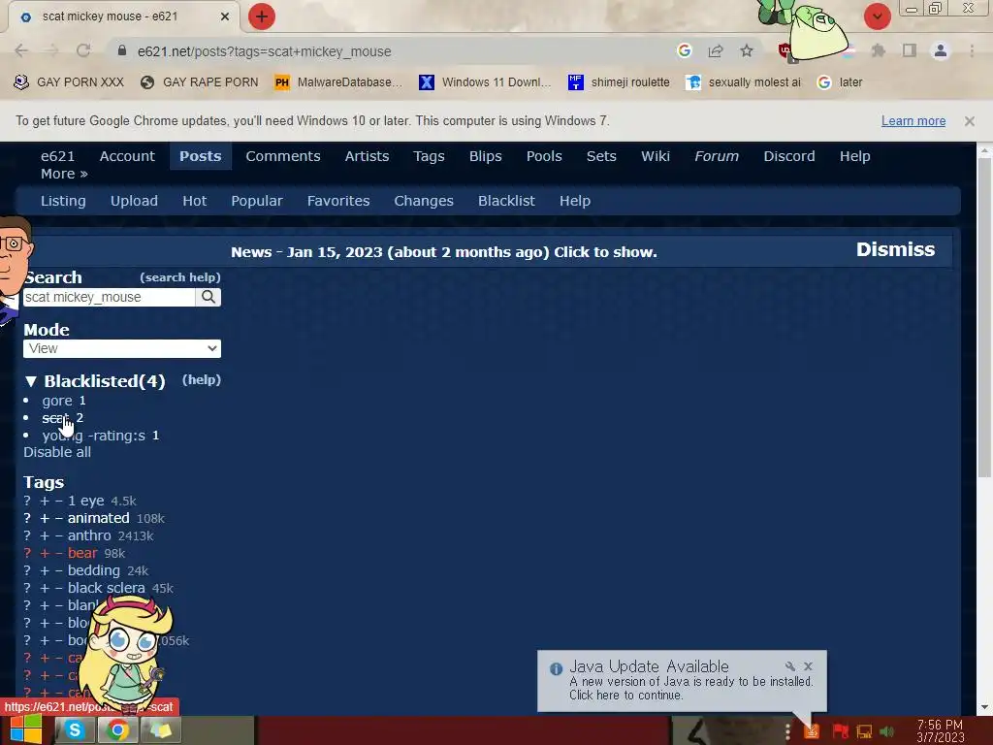Add the '1 eye' tag with its plus
The image size is (993, 745).
coord(45,502)
